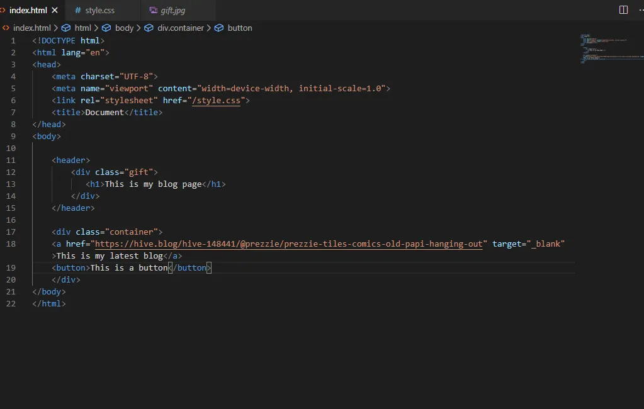Click line number 17 in the gutter
Viewport: 644px width, 409px height.
coord(11,232)
